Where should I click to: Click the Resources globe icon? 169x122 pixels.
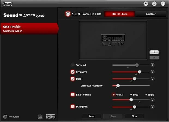[5, 117]
